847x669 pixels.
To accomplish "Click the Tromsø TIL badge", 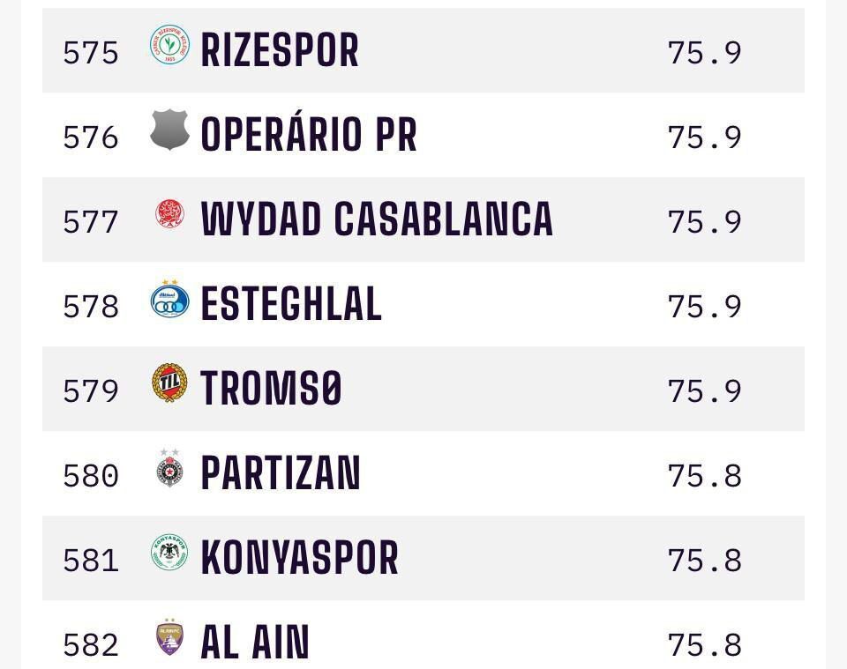I will (x=169, y=384).
